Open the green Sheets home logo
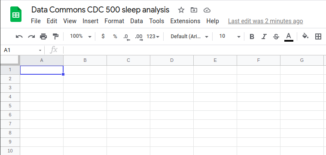Image resolution: width=326 pixels, height=155 pixels. point(16,14)
